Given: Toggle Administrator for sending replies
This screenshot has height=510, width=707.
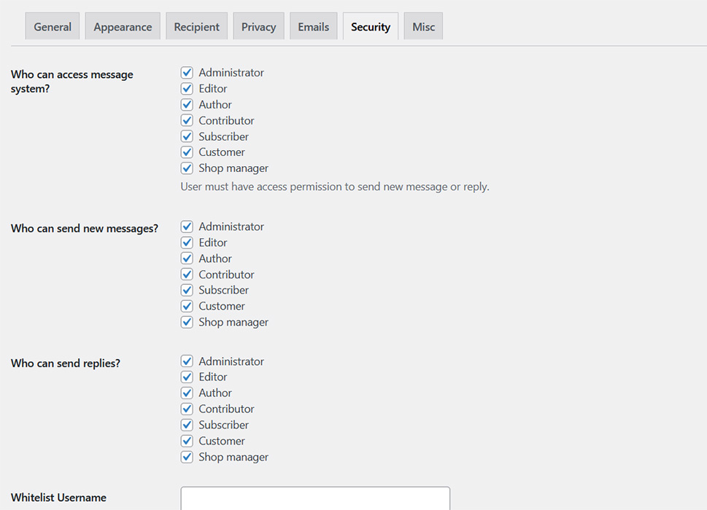Looking at the screenshot, I should coord(187,361).
